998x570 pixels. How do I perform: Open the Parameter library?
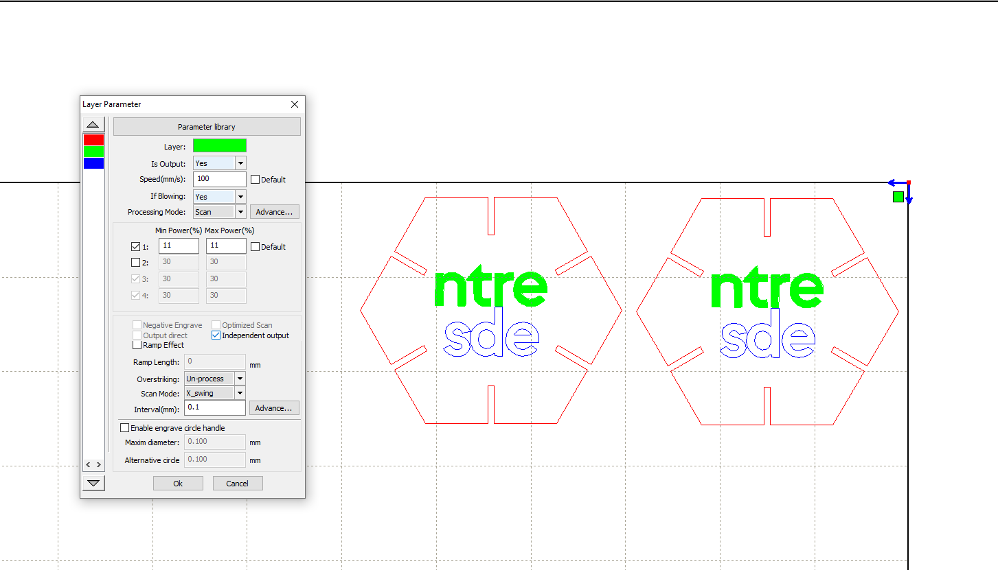pyautogui.click(x=207, y=127)
